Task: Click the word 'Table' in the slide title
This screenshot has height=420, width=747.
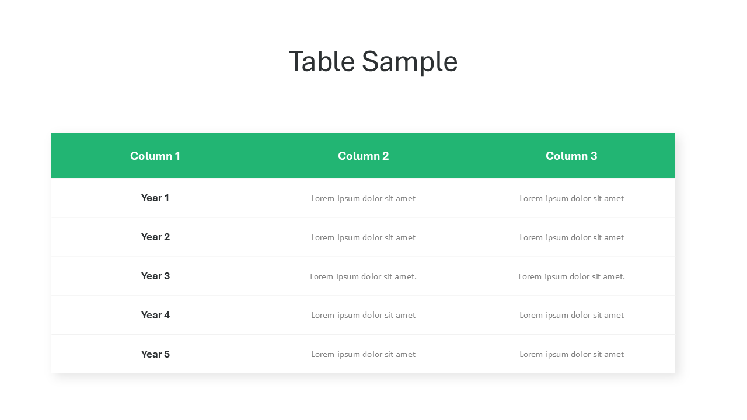Action: point(322,61)
